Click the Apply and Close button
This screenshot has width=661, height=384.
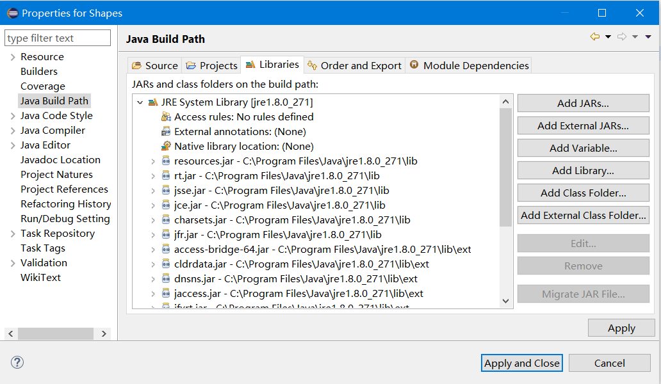522,363
